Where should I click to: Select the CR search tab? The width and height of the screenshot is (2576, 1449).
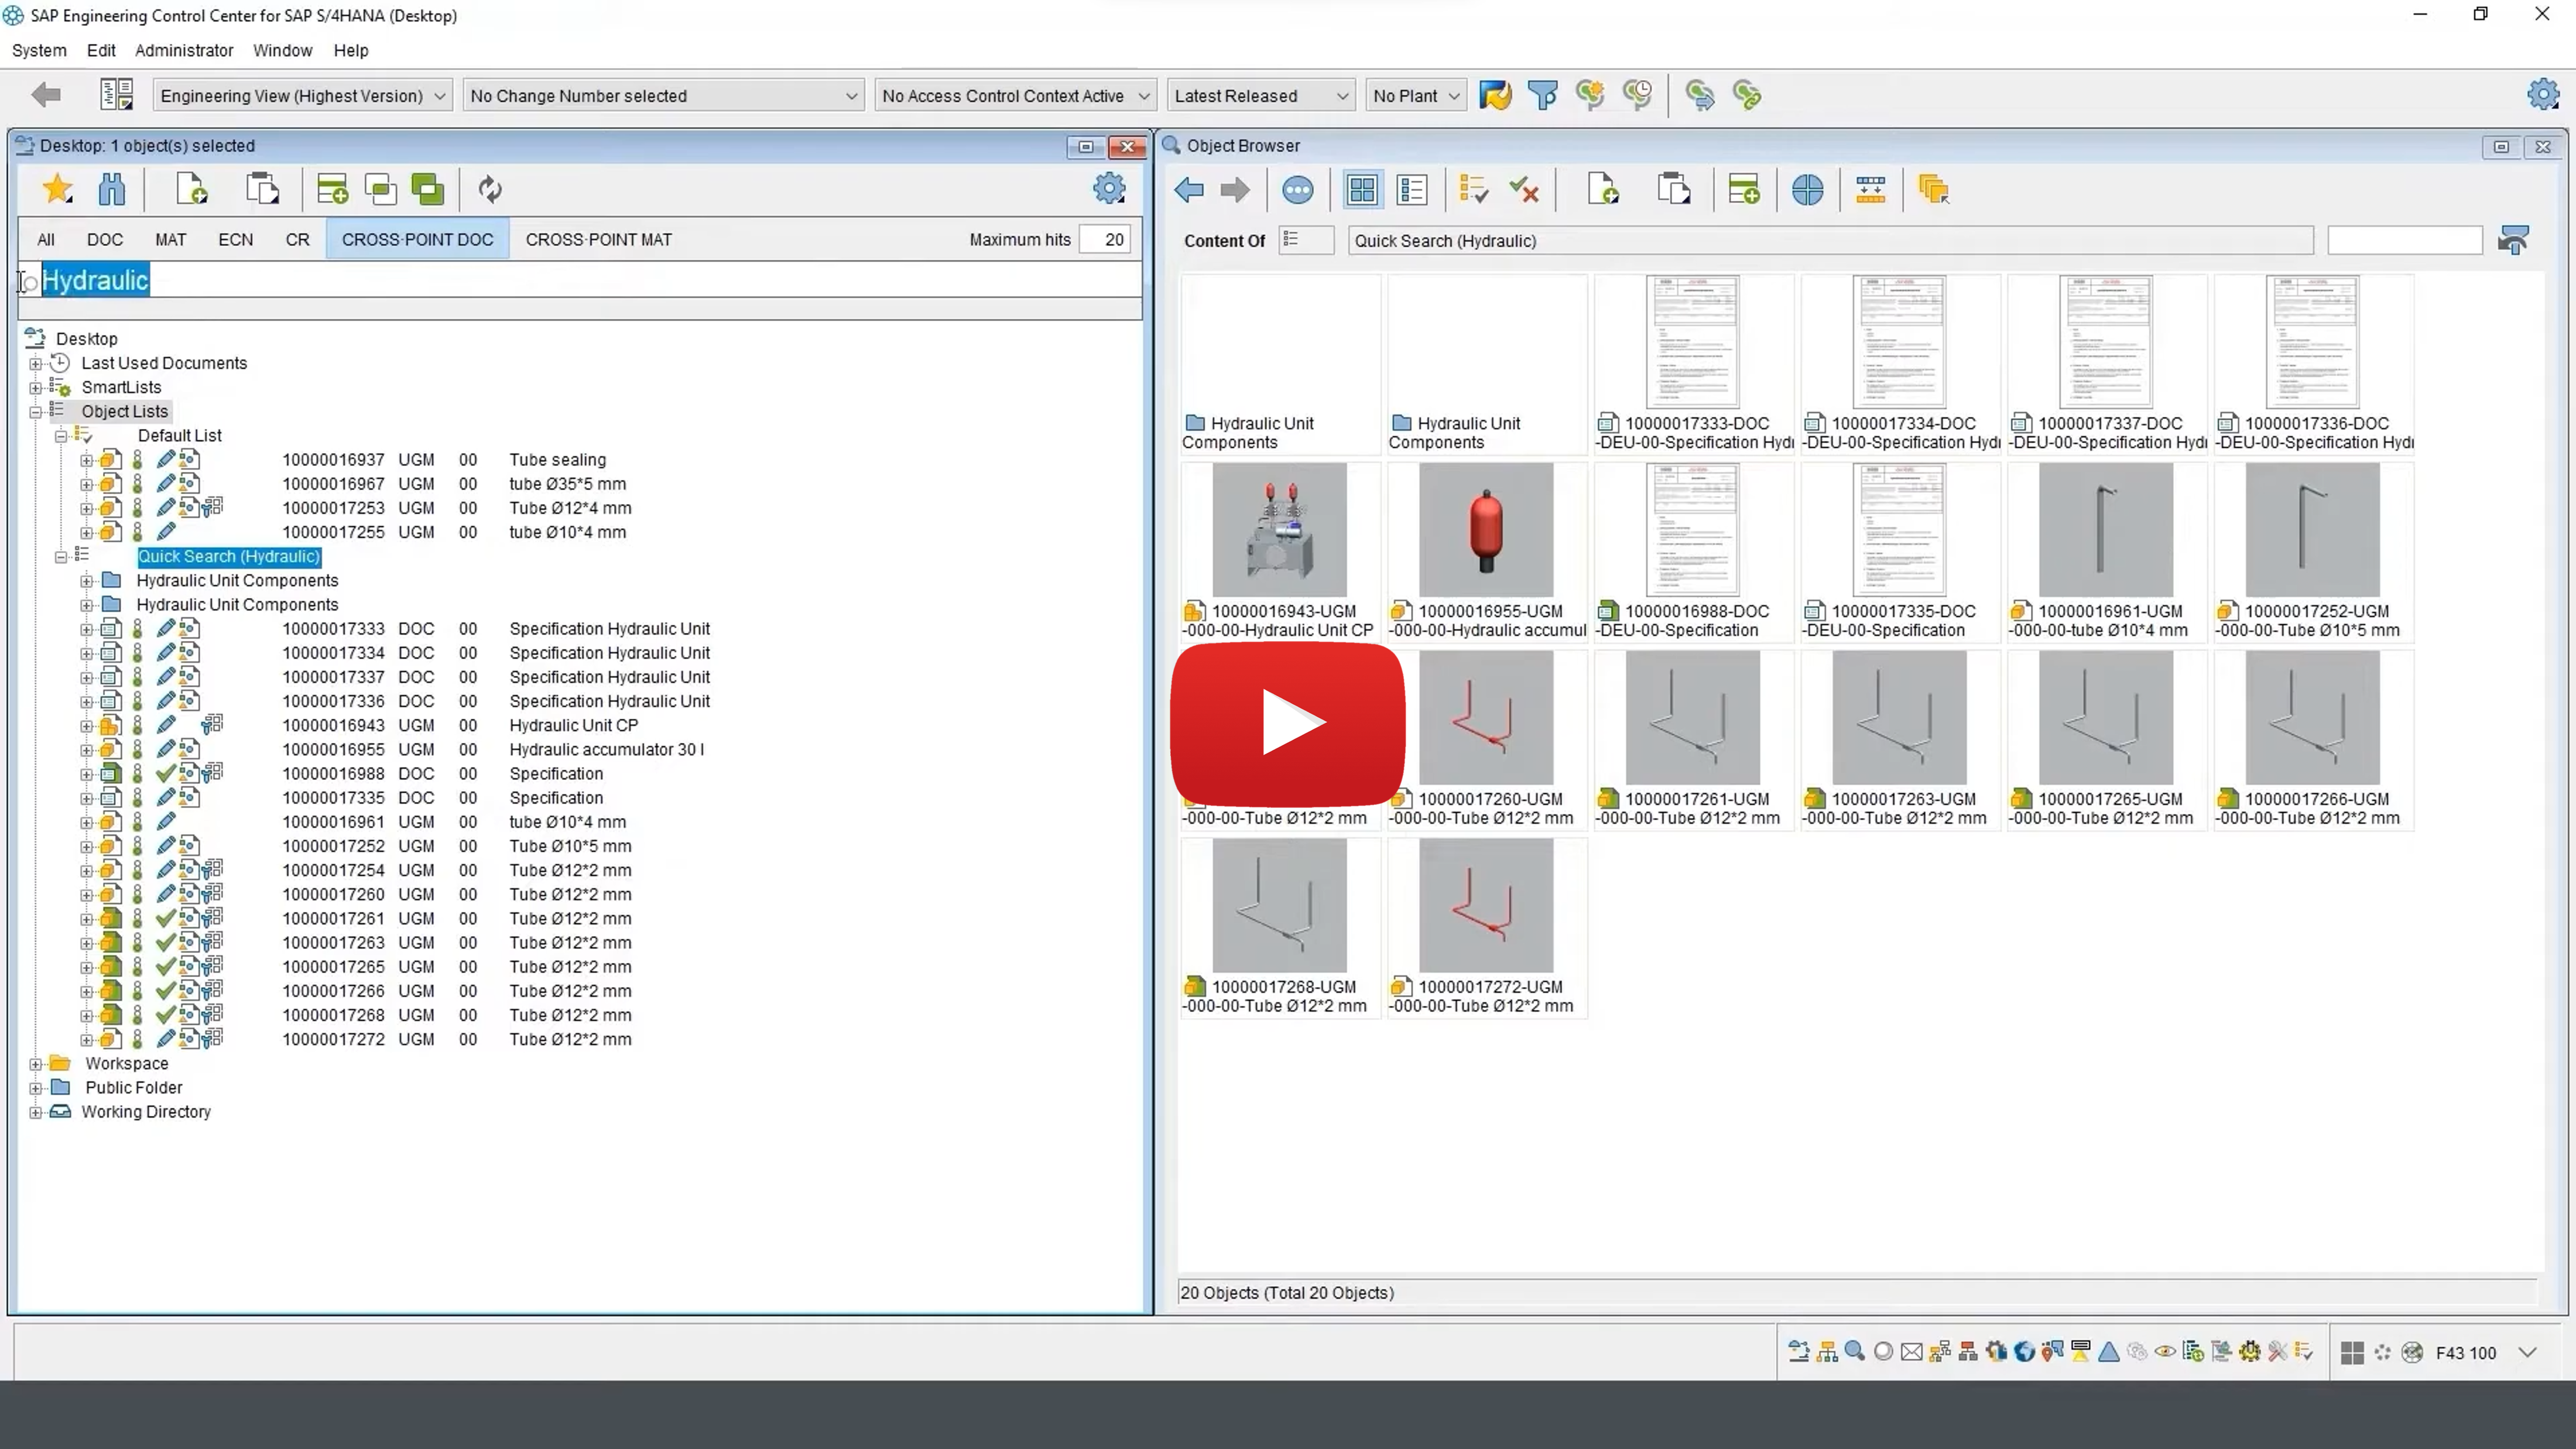coord(297,239)
